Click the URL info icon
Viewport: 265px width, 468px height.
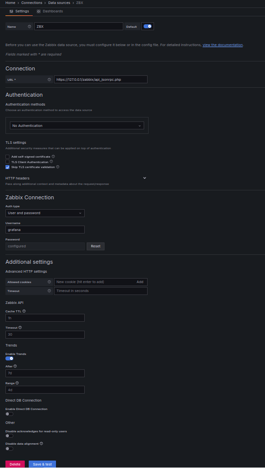49,80
